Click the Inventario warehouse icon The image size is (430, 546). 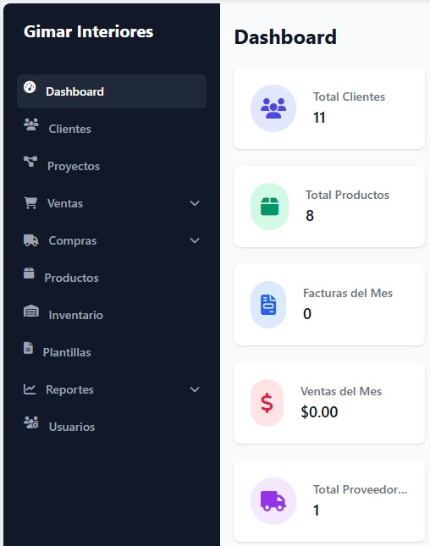[31, 311]
